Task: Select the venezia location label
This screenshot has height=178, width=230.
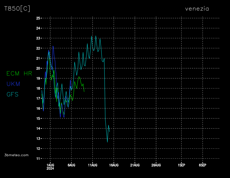Action: 197,9
